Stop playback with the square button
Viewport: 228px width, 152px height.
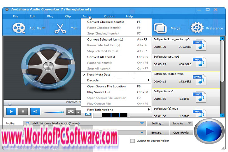click(x=23, y=111)
